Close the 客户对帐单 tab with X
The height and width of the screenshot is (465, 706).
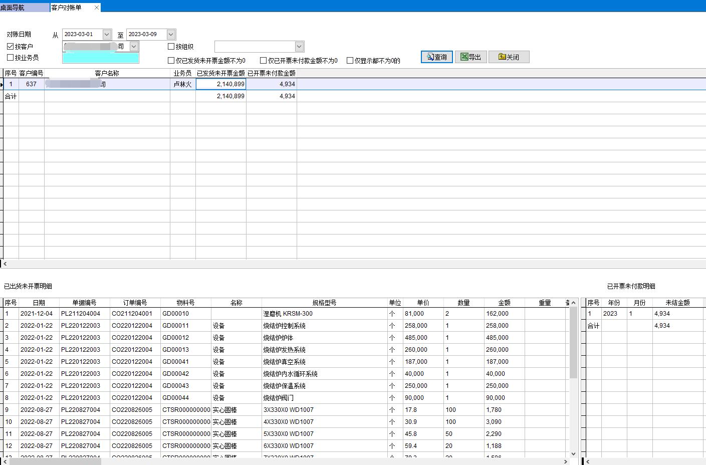pyautogui.click(x=97, y=8)
